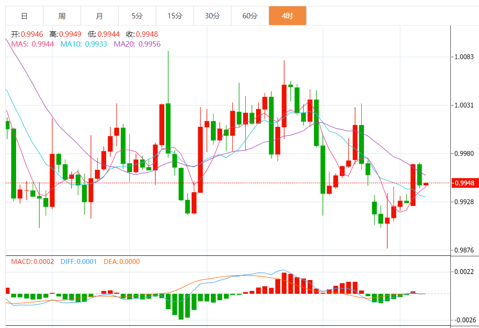Select the 30分 timeframe tab

pyautogui.click(x=212, y=16)
